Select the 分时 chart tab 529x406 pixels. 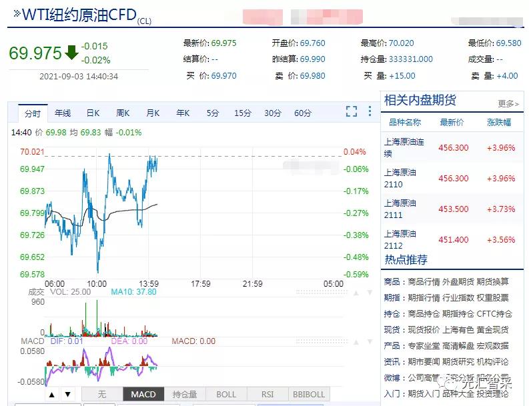coord(33,113)
